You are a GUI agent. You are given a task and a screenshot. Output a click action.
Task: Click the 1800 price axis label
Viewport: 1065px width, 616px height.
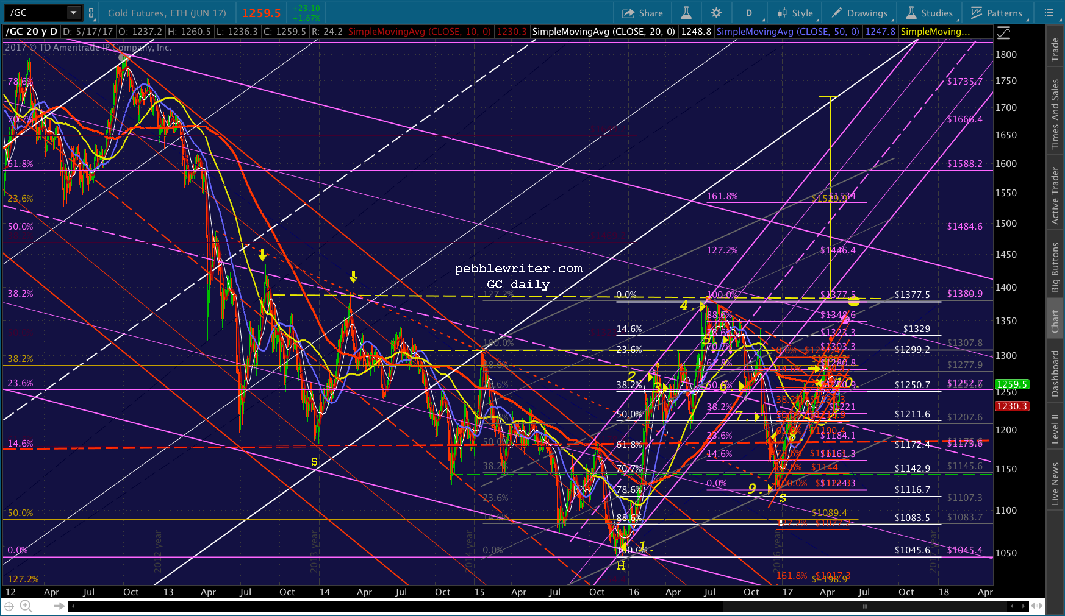click(x=1006, y=55)
